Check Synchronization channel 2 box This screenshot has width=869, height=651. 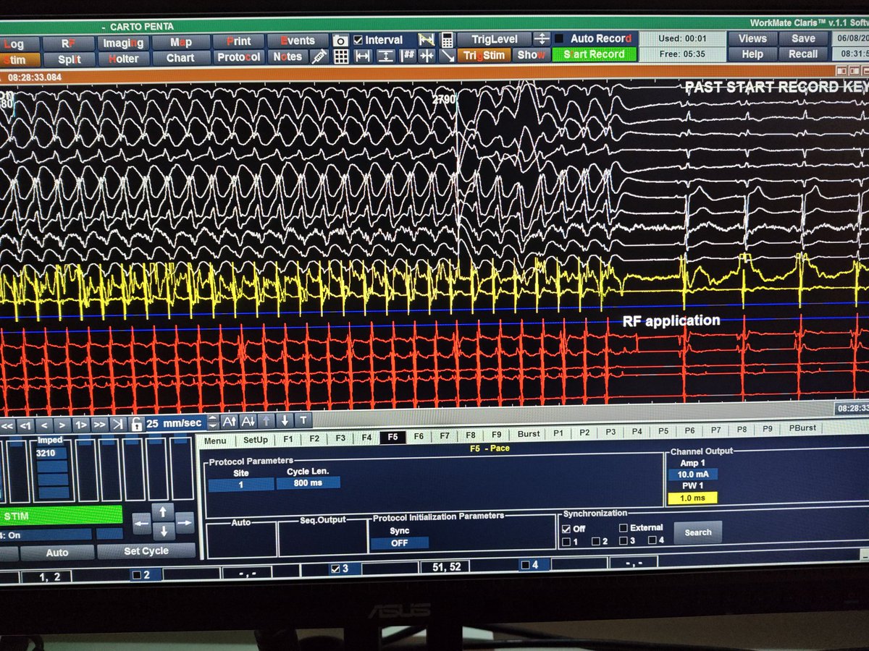pyautogui.click(x=595, y=541)
